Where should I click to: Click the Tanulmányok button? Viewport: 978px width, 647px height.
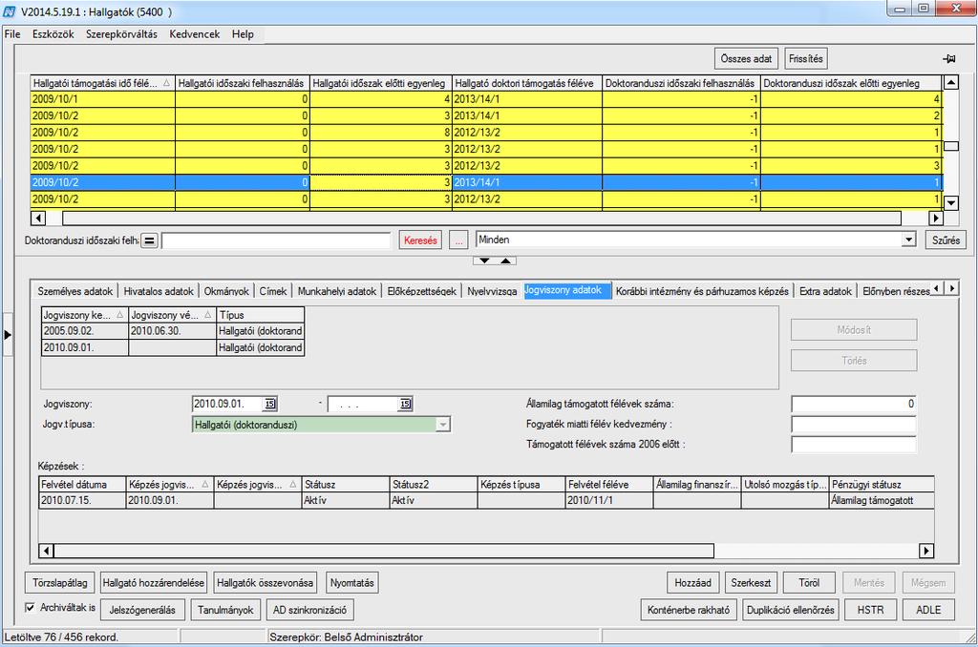225,610
